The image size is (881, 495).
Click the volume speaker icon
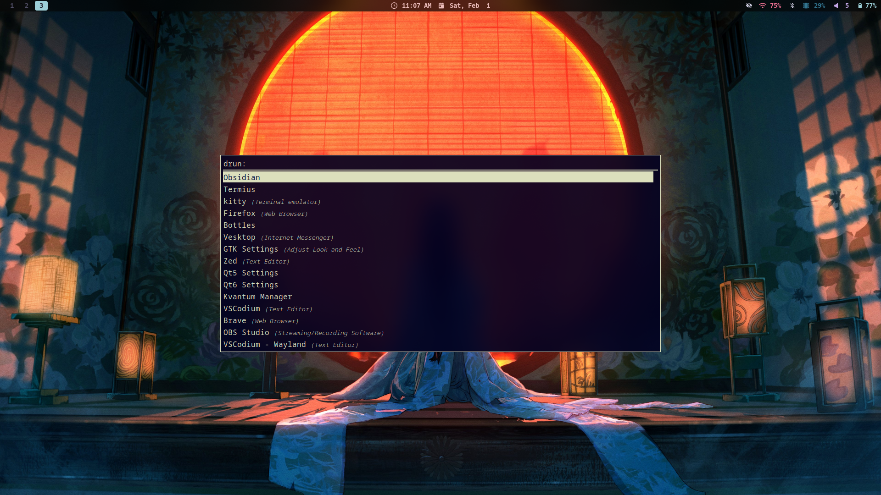click(836, 5)
